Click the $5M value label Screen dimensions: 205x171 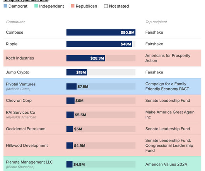coord(78,129)
